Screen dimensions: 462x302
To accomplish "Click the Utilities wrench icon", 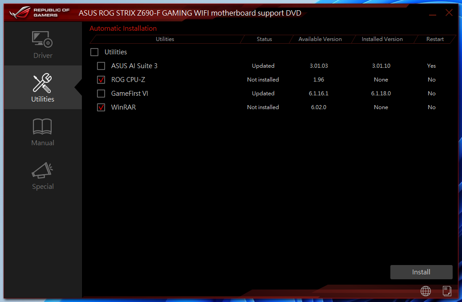I will [x=42, y=83].
